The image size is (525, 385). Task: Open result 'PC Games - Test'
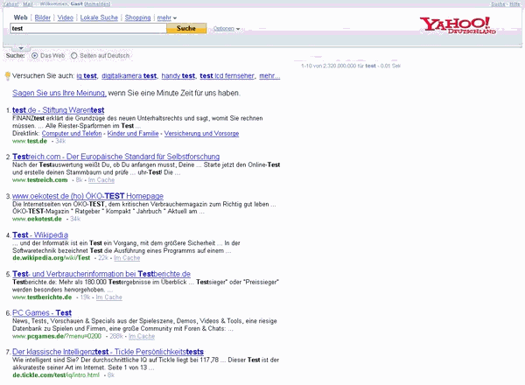[42, 313]
